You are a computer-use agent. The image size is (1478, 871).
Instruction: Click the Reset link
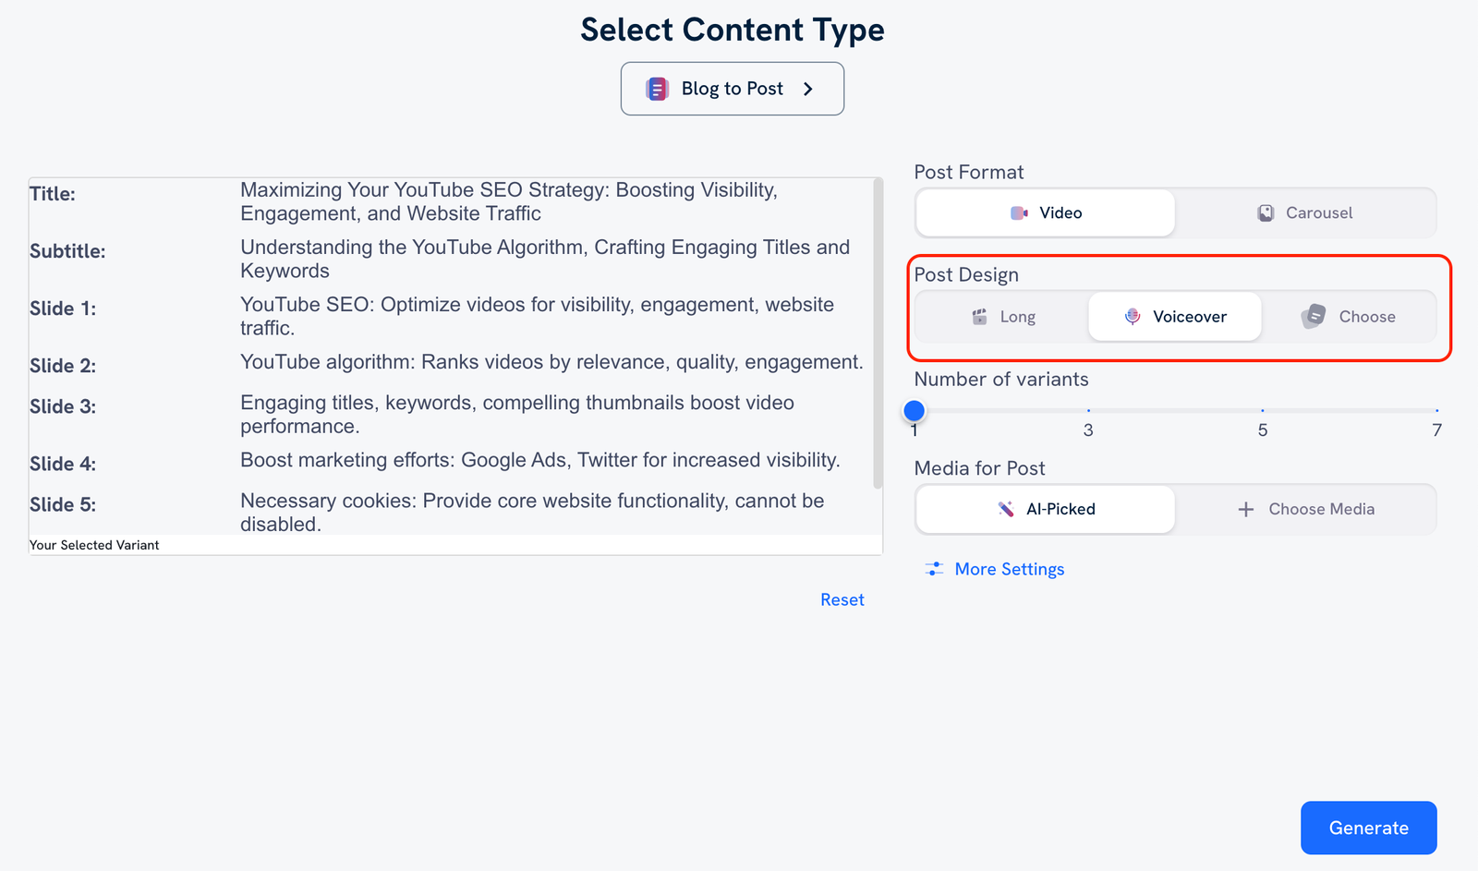tap(842, 599)
